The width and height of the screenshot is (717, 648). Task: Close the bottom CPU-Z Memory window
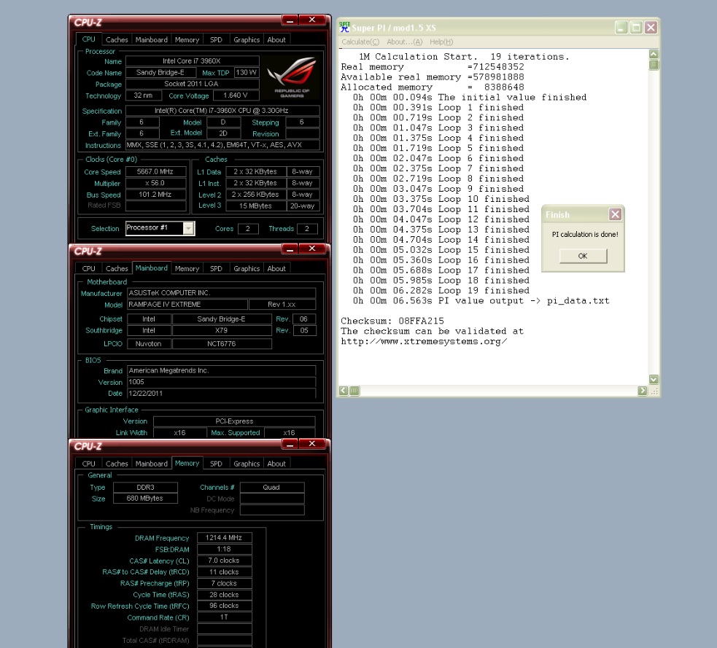coord(312,444)
